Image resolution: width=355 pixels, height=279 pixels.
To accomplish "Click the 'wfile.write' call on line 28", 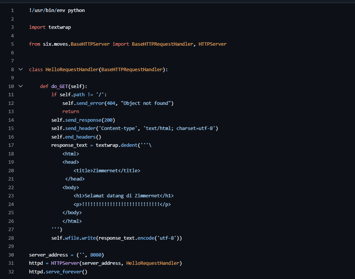I will tap(80, 238).
